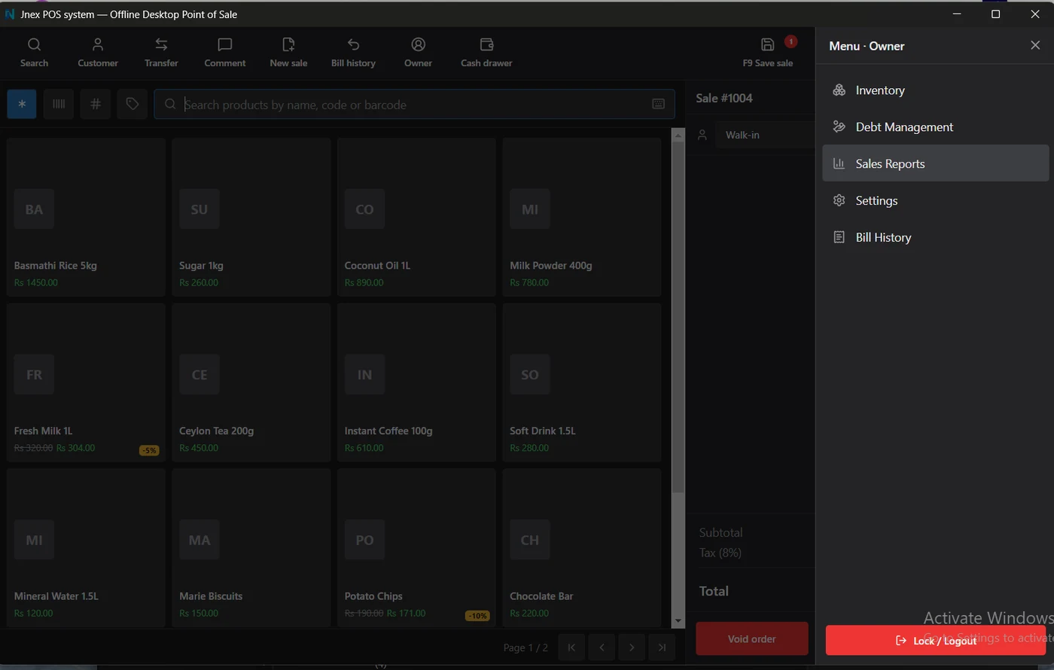Open the Cash drawer
The width and height of the screenshot is (1054, 670).
486,53
